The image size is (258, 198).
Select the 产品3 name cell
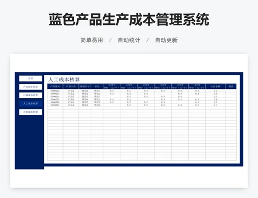71,97
